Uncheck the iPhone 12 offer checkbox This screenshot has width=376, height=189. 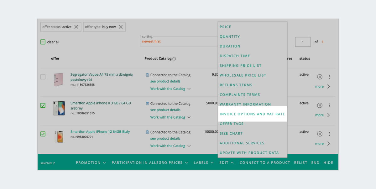43,134
